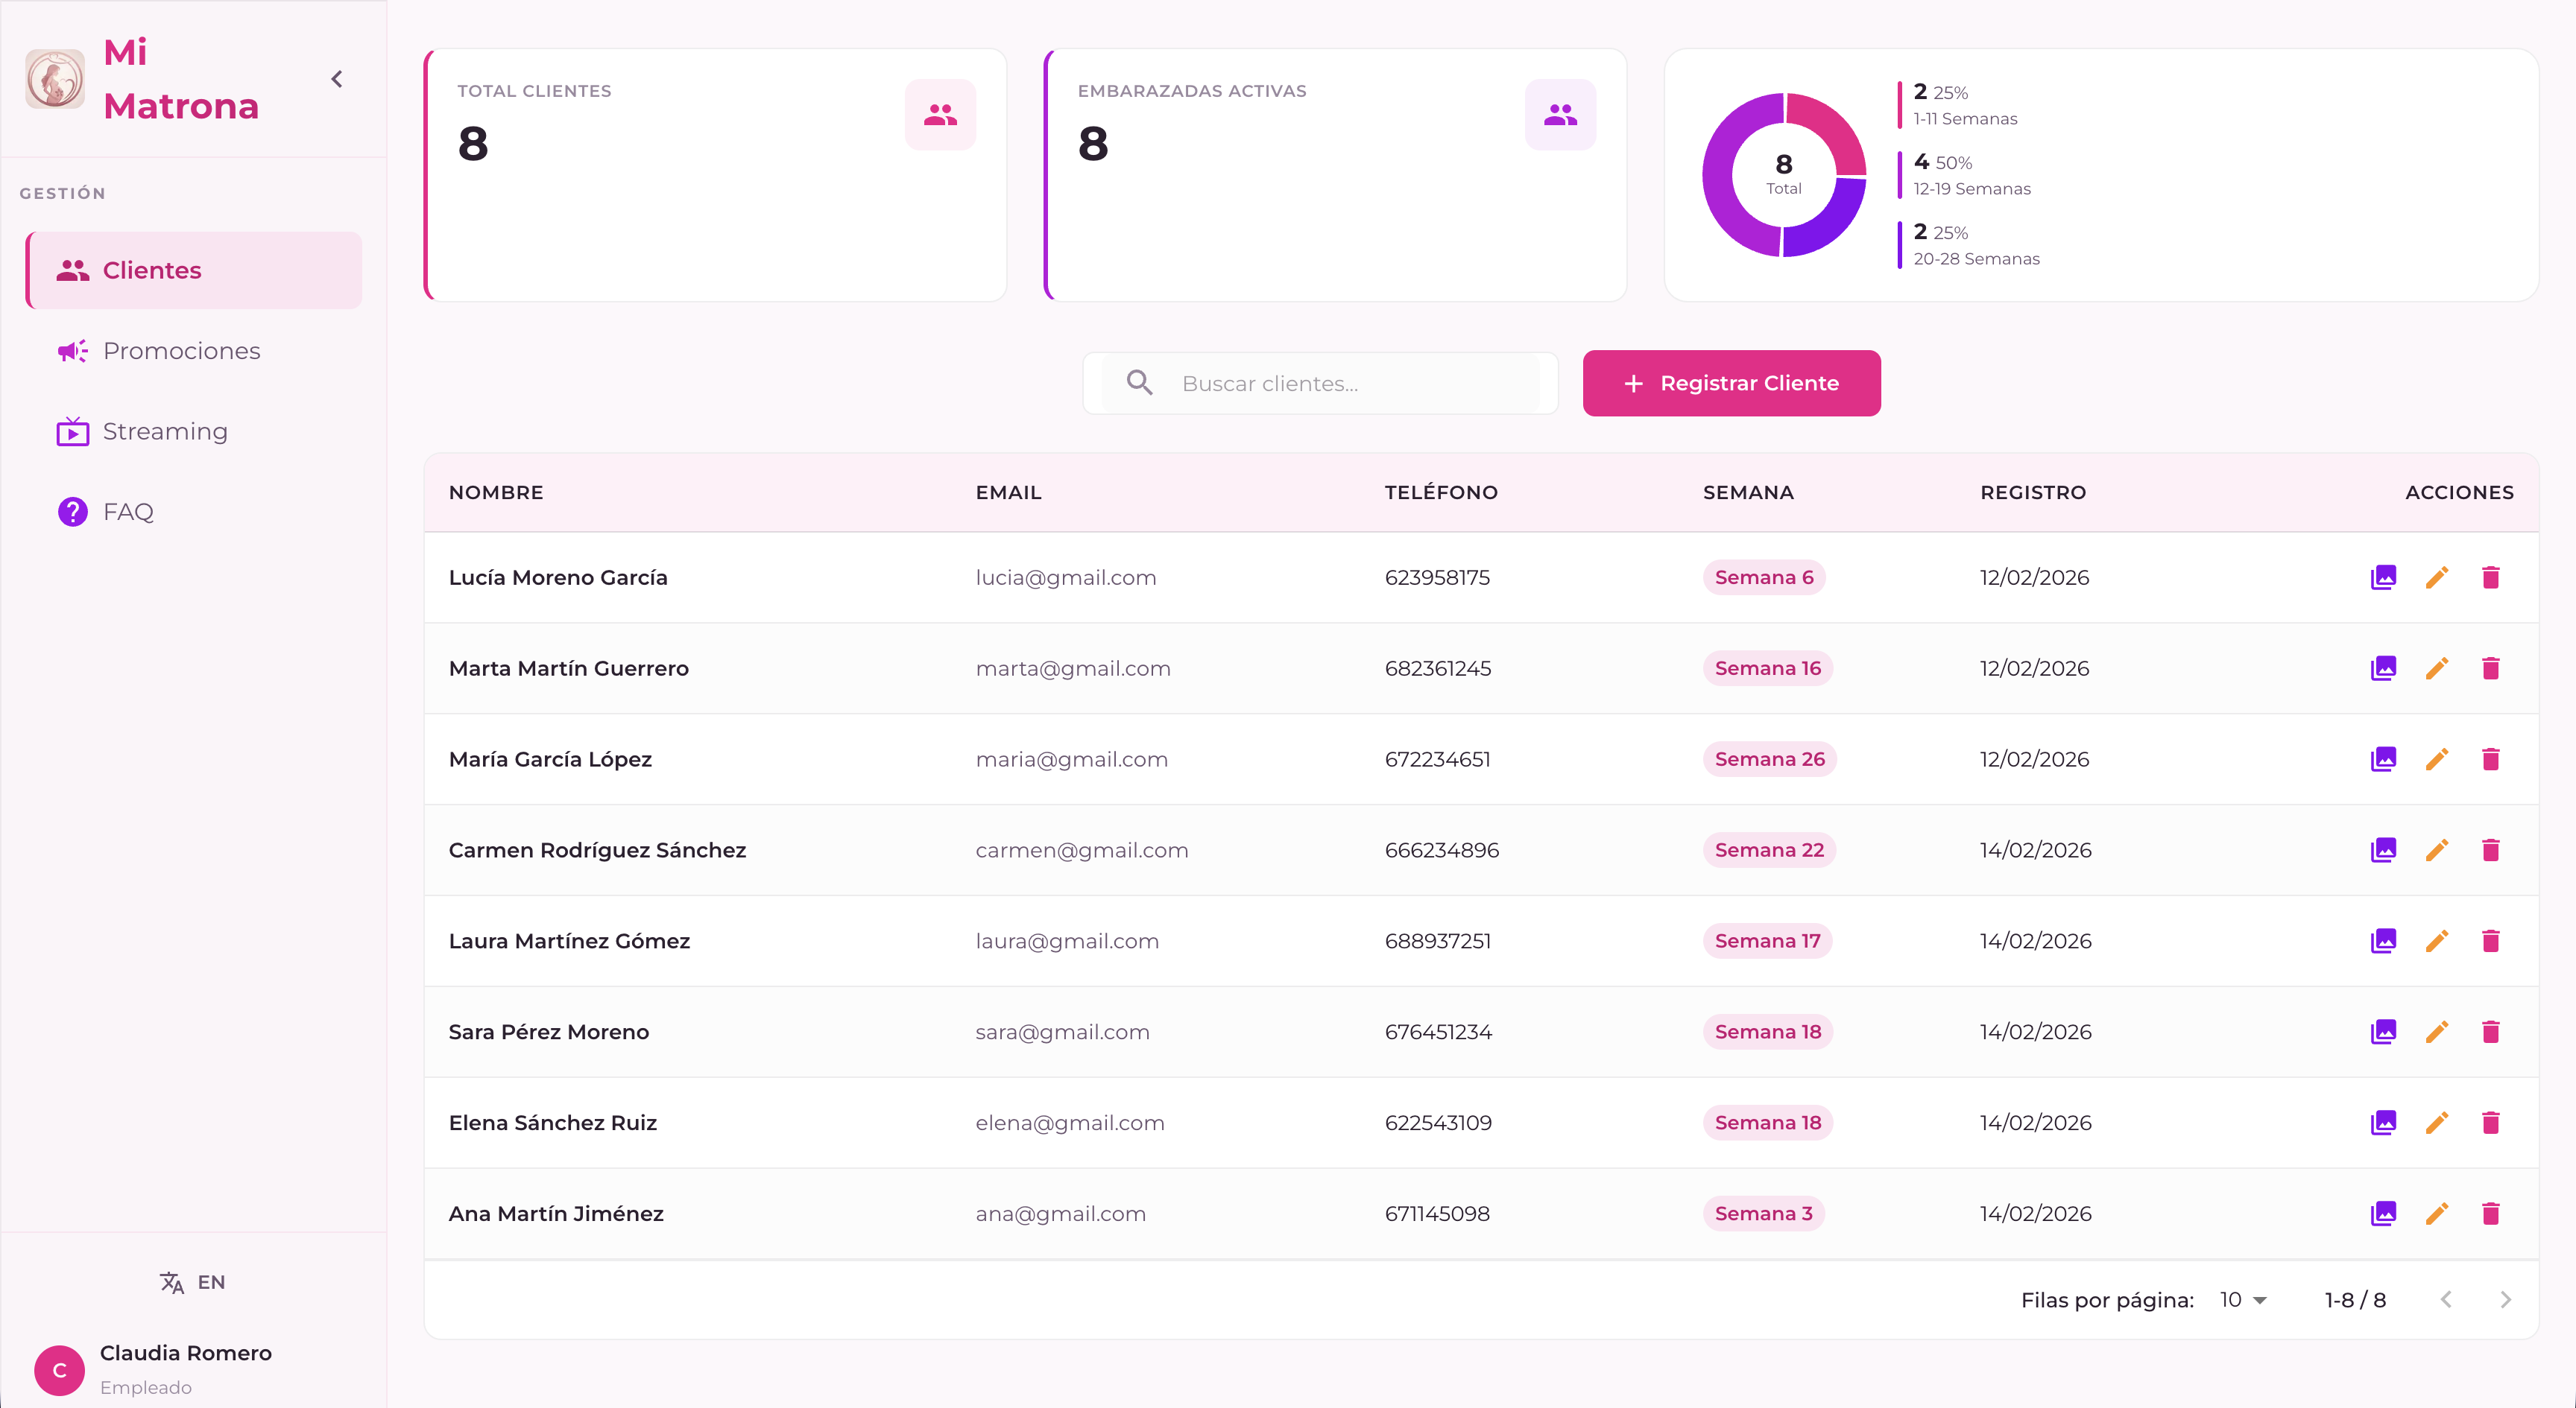Open gallery for Carmen Rodríguez Sánchez
The height and width of the screenshot is (1408, 2576).
[2383, 851]
